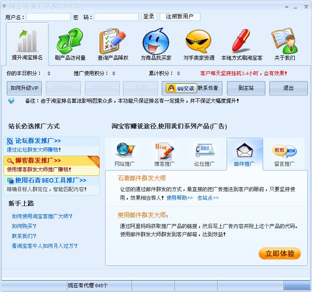Click the orange 立即体验 button

click(x=279, y=254)
